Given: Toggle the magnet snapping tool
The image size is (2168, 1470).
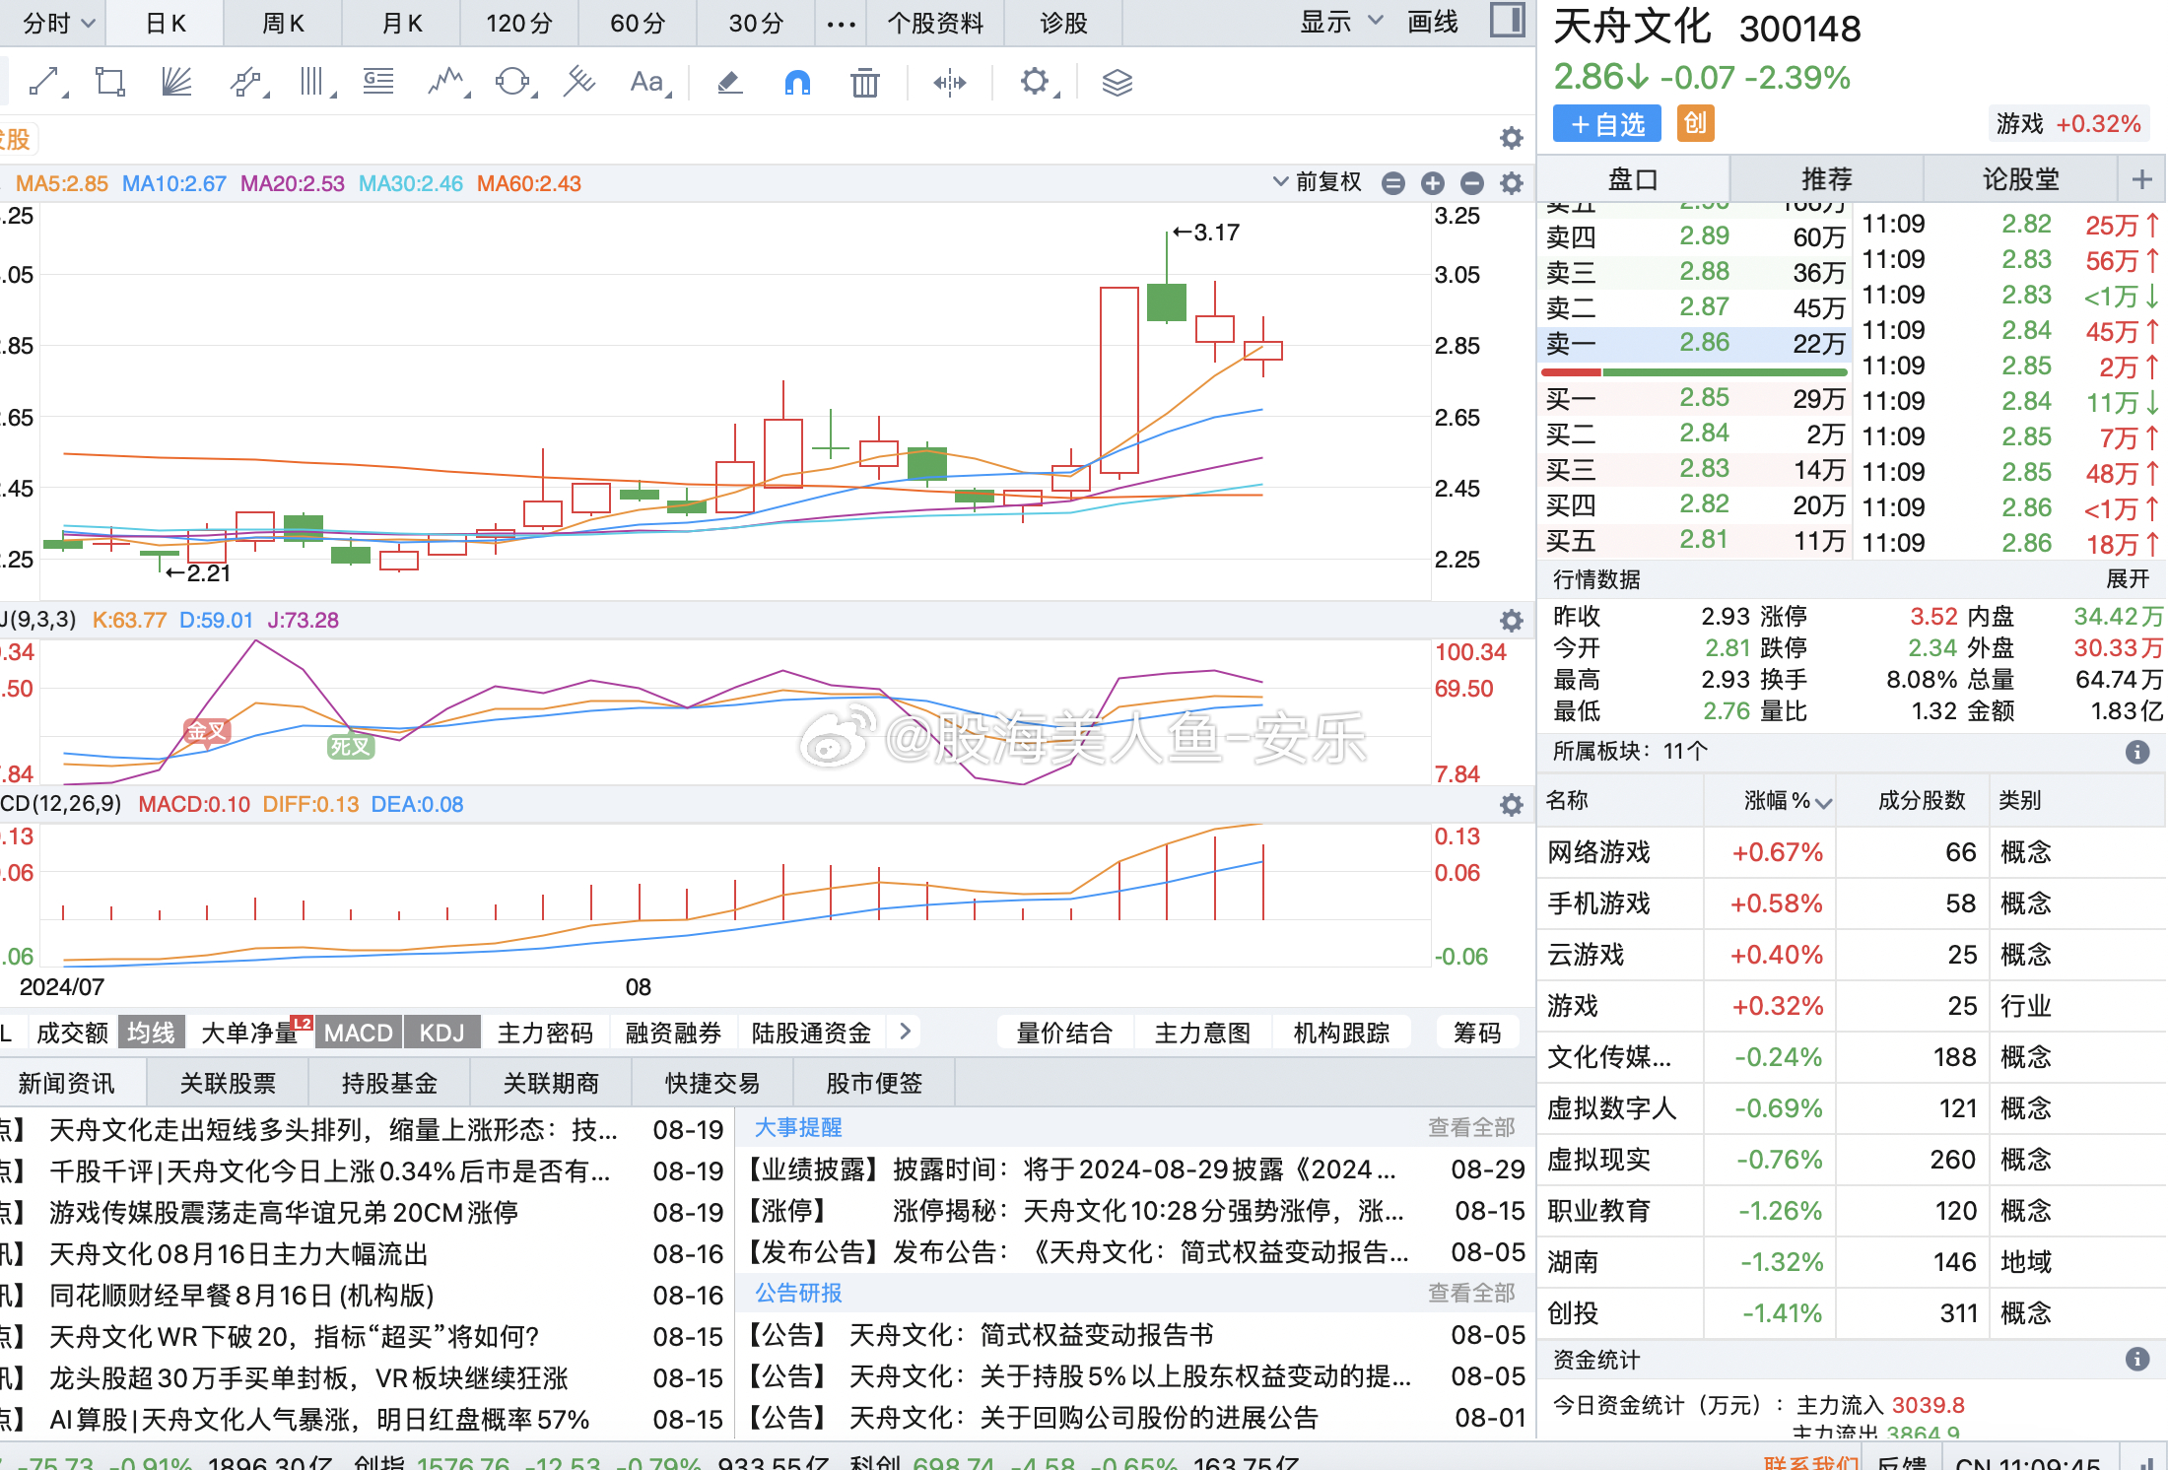Looking at the screenshot, I should point(797,82).
